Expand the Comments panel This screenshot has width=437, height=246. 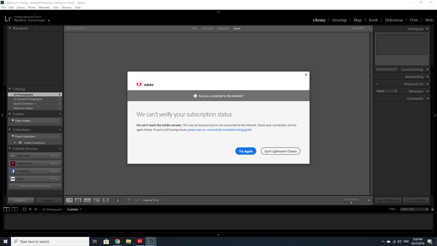pos(427,98)
